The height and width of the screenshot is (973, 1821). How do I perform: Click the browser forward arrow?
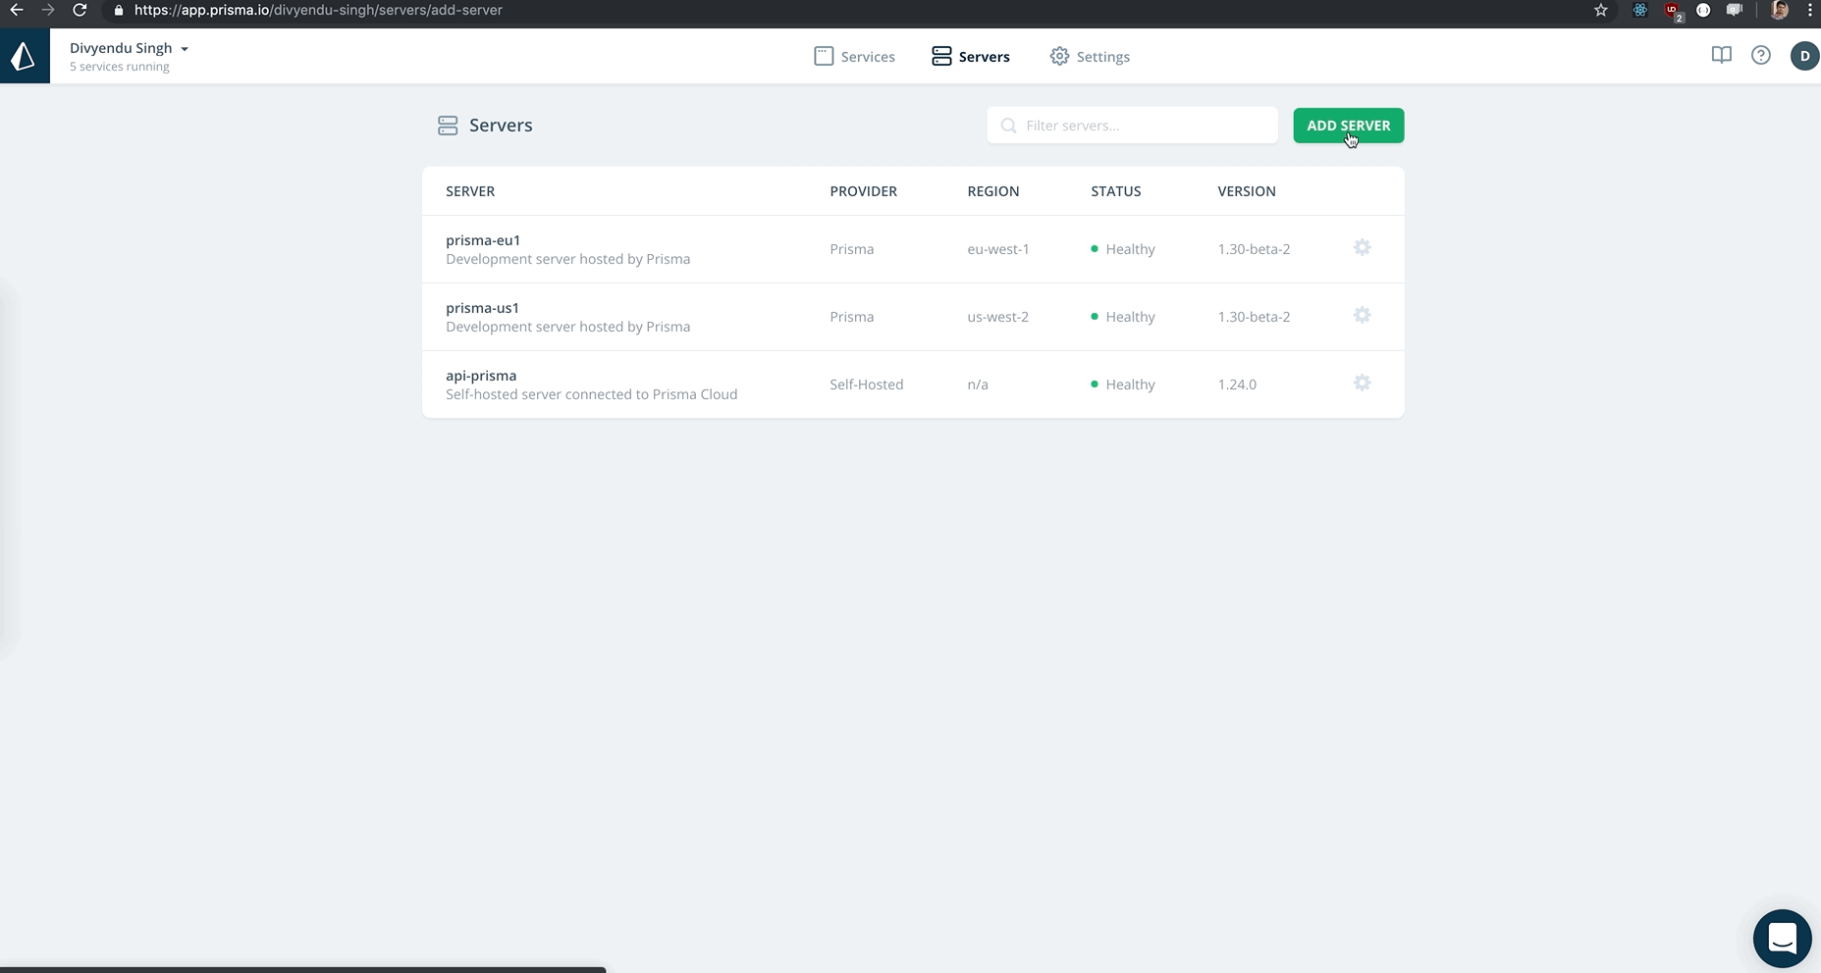point(47,10)
